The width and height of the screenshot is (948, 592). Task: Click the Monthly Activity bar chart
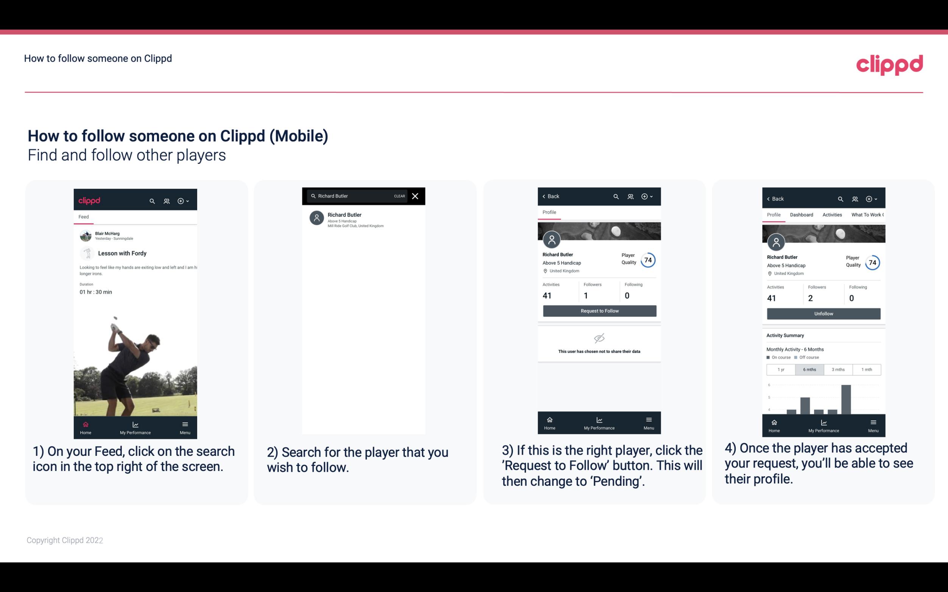(x=823, y=400)
